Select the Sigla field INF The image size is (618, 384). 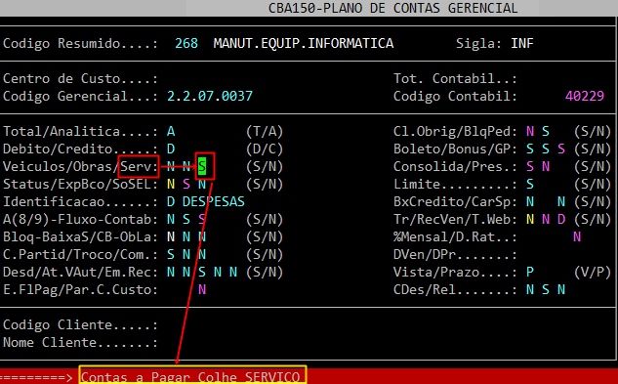[x=521, y=43]
